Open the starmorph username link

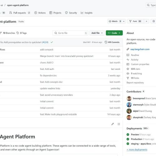point(138,105)
